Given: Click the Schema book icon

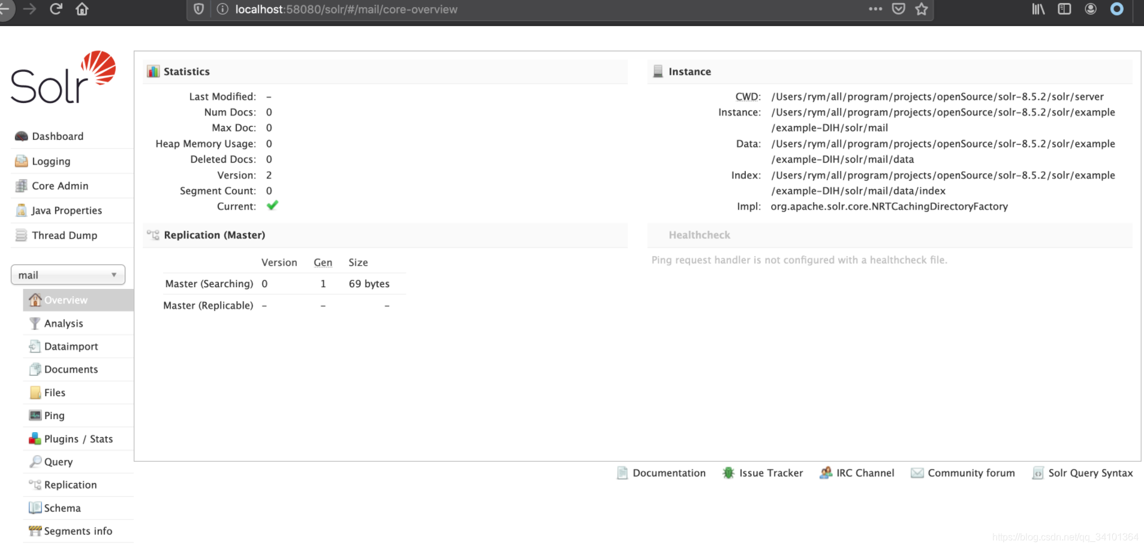Looking at the screenshot, I should click(35, 508).
